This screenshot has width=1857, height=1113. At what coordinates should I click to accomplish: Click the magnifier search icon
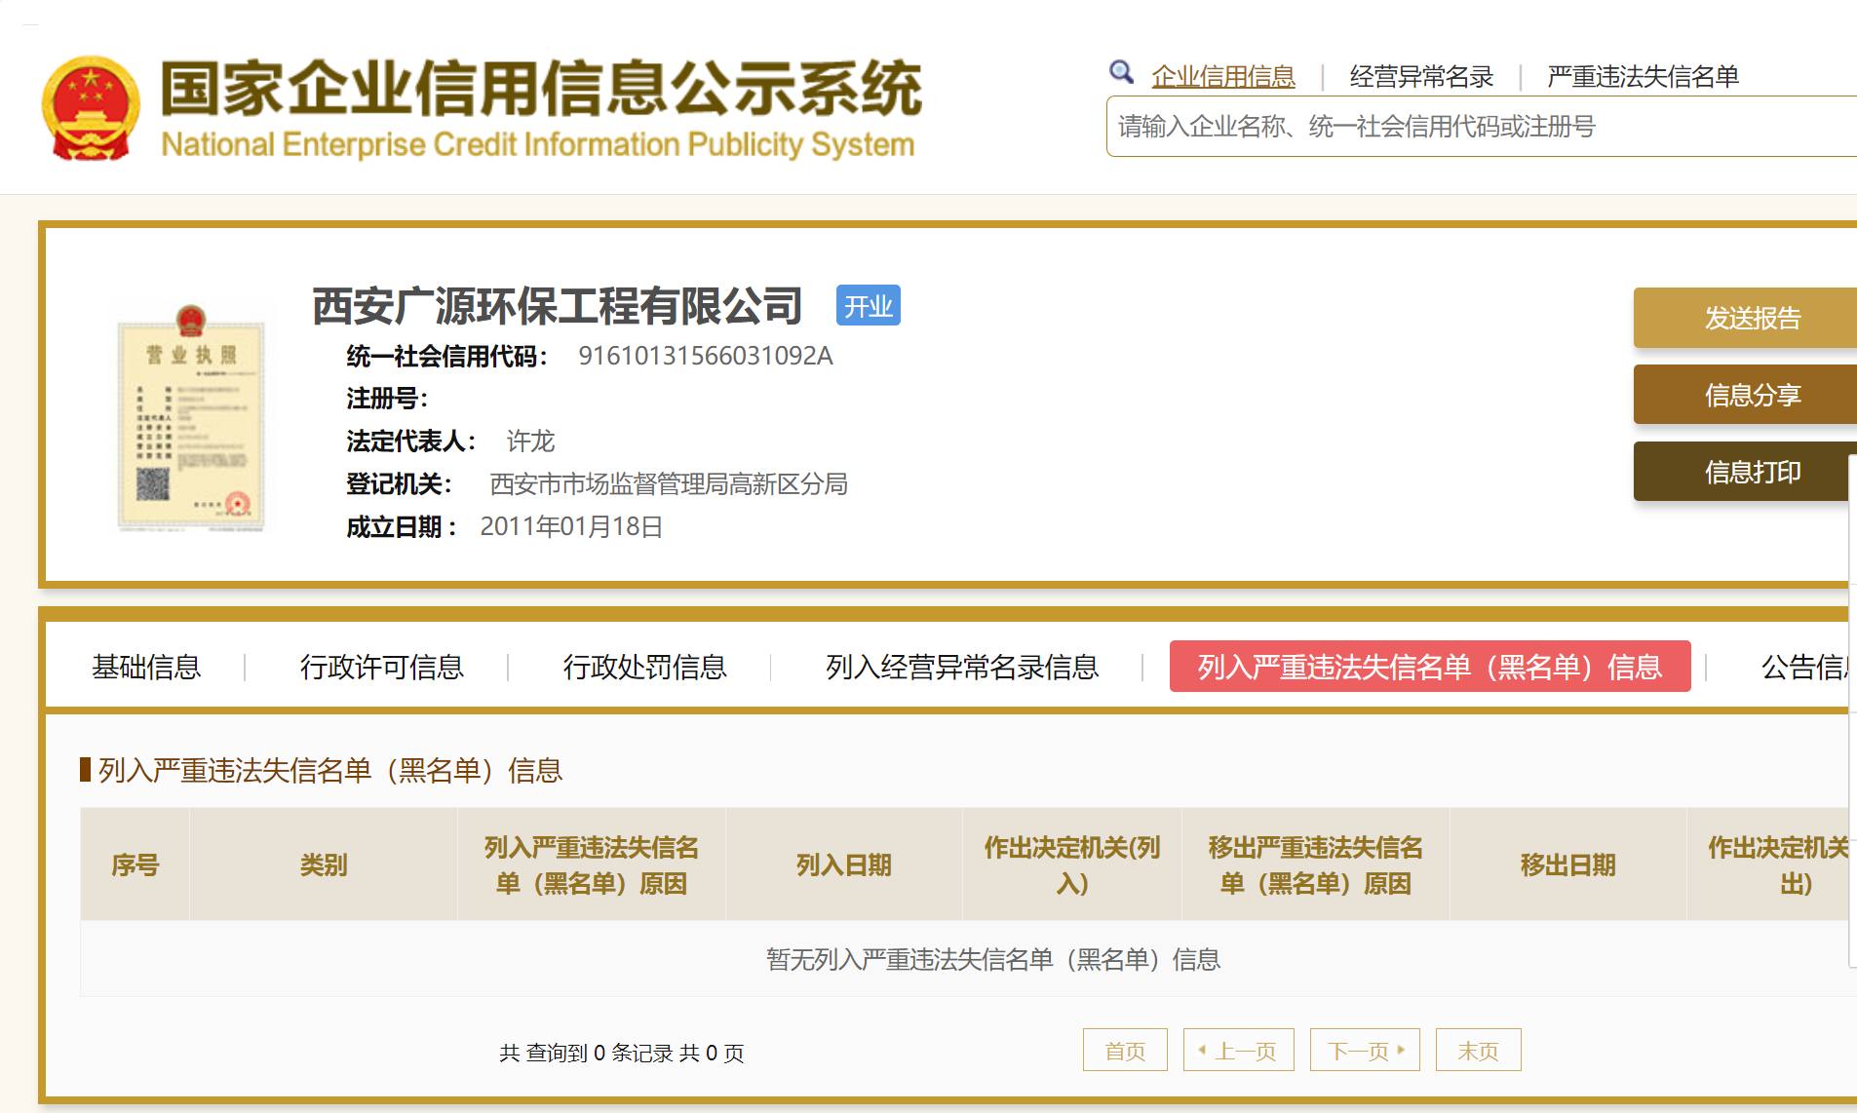click(1121, 72)
